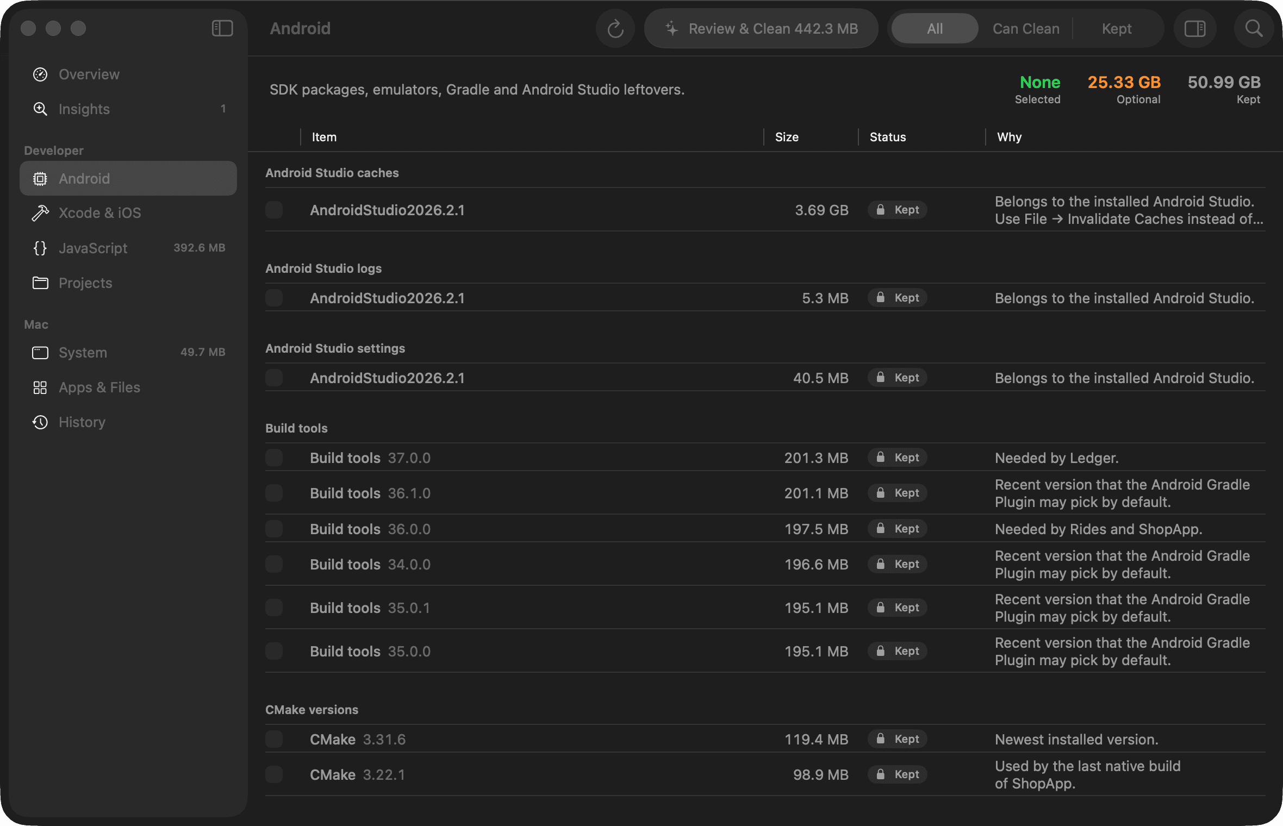Viewport: 1283px width, 826px height.
Task: Click the '50.99 GB' Kept total
Action: pos(1224,82)
